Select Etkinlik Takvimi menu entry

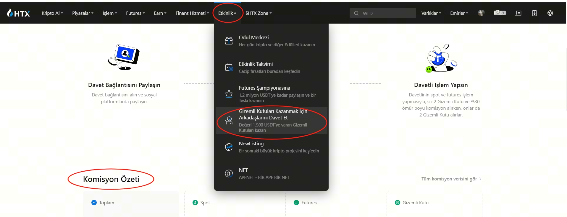click(272, 68)
